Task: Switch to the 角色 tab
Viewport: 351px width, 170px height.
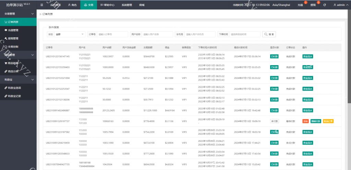Action: pos(72,5)
